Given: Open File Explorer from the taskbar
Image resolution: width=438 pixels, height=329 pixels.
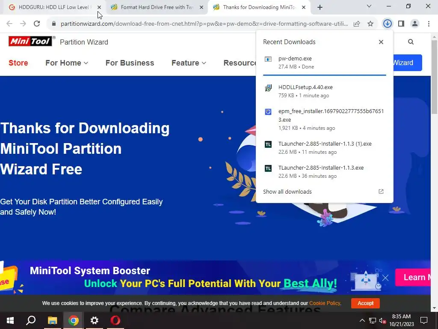Looking at the screenshot, I should point(52,320).
